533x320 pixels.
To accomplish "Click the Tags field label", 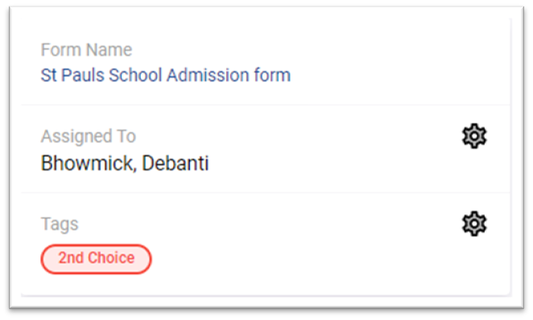I will [x=60, y=224].
